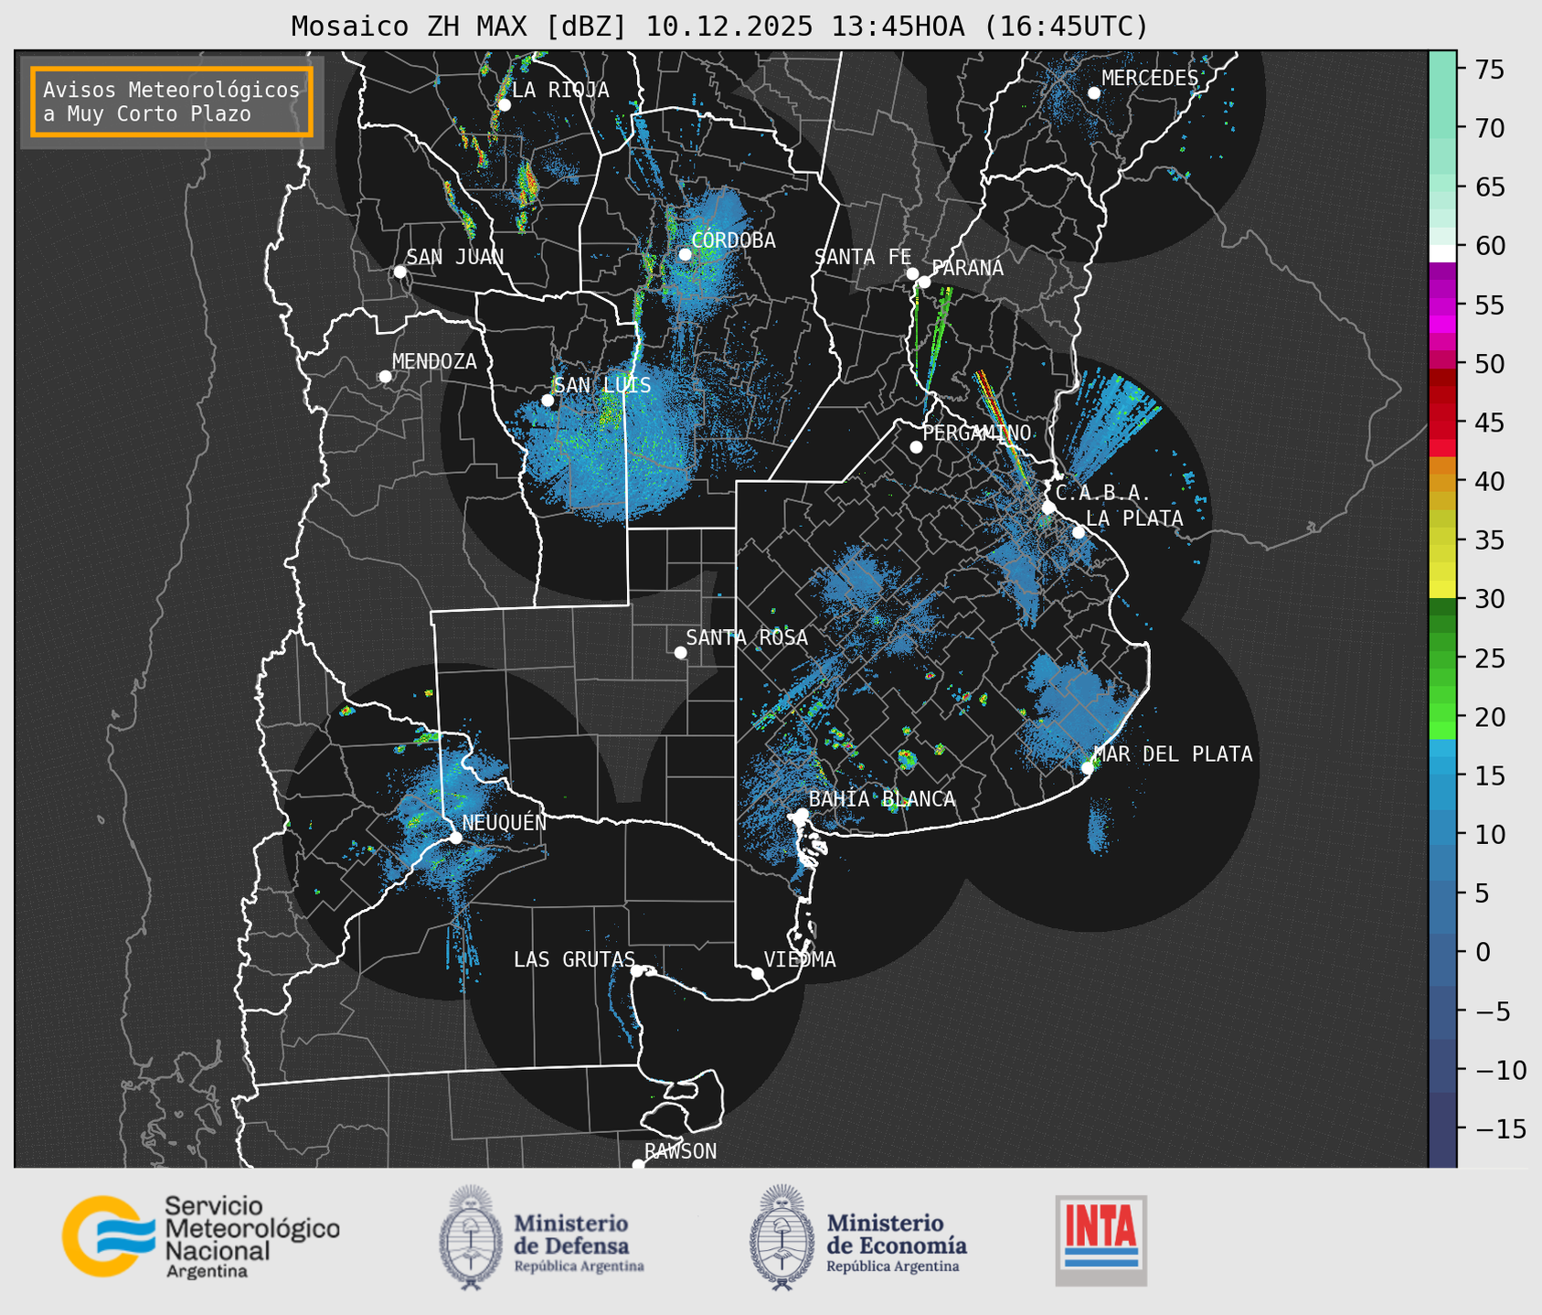This screenshot has width=1542, height=1315.
Task: Click the Santa Rosa city marker
Action: (x=680, y=653)
